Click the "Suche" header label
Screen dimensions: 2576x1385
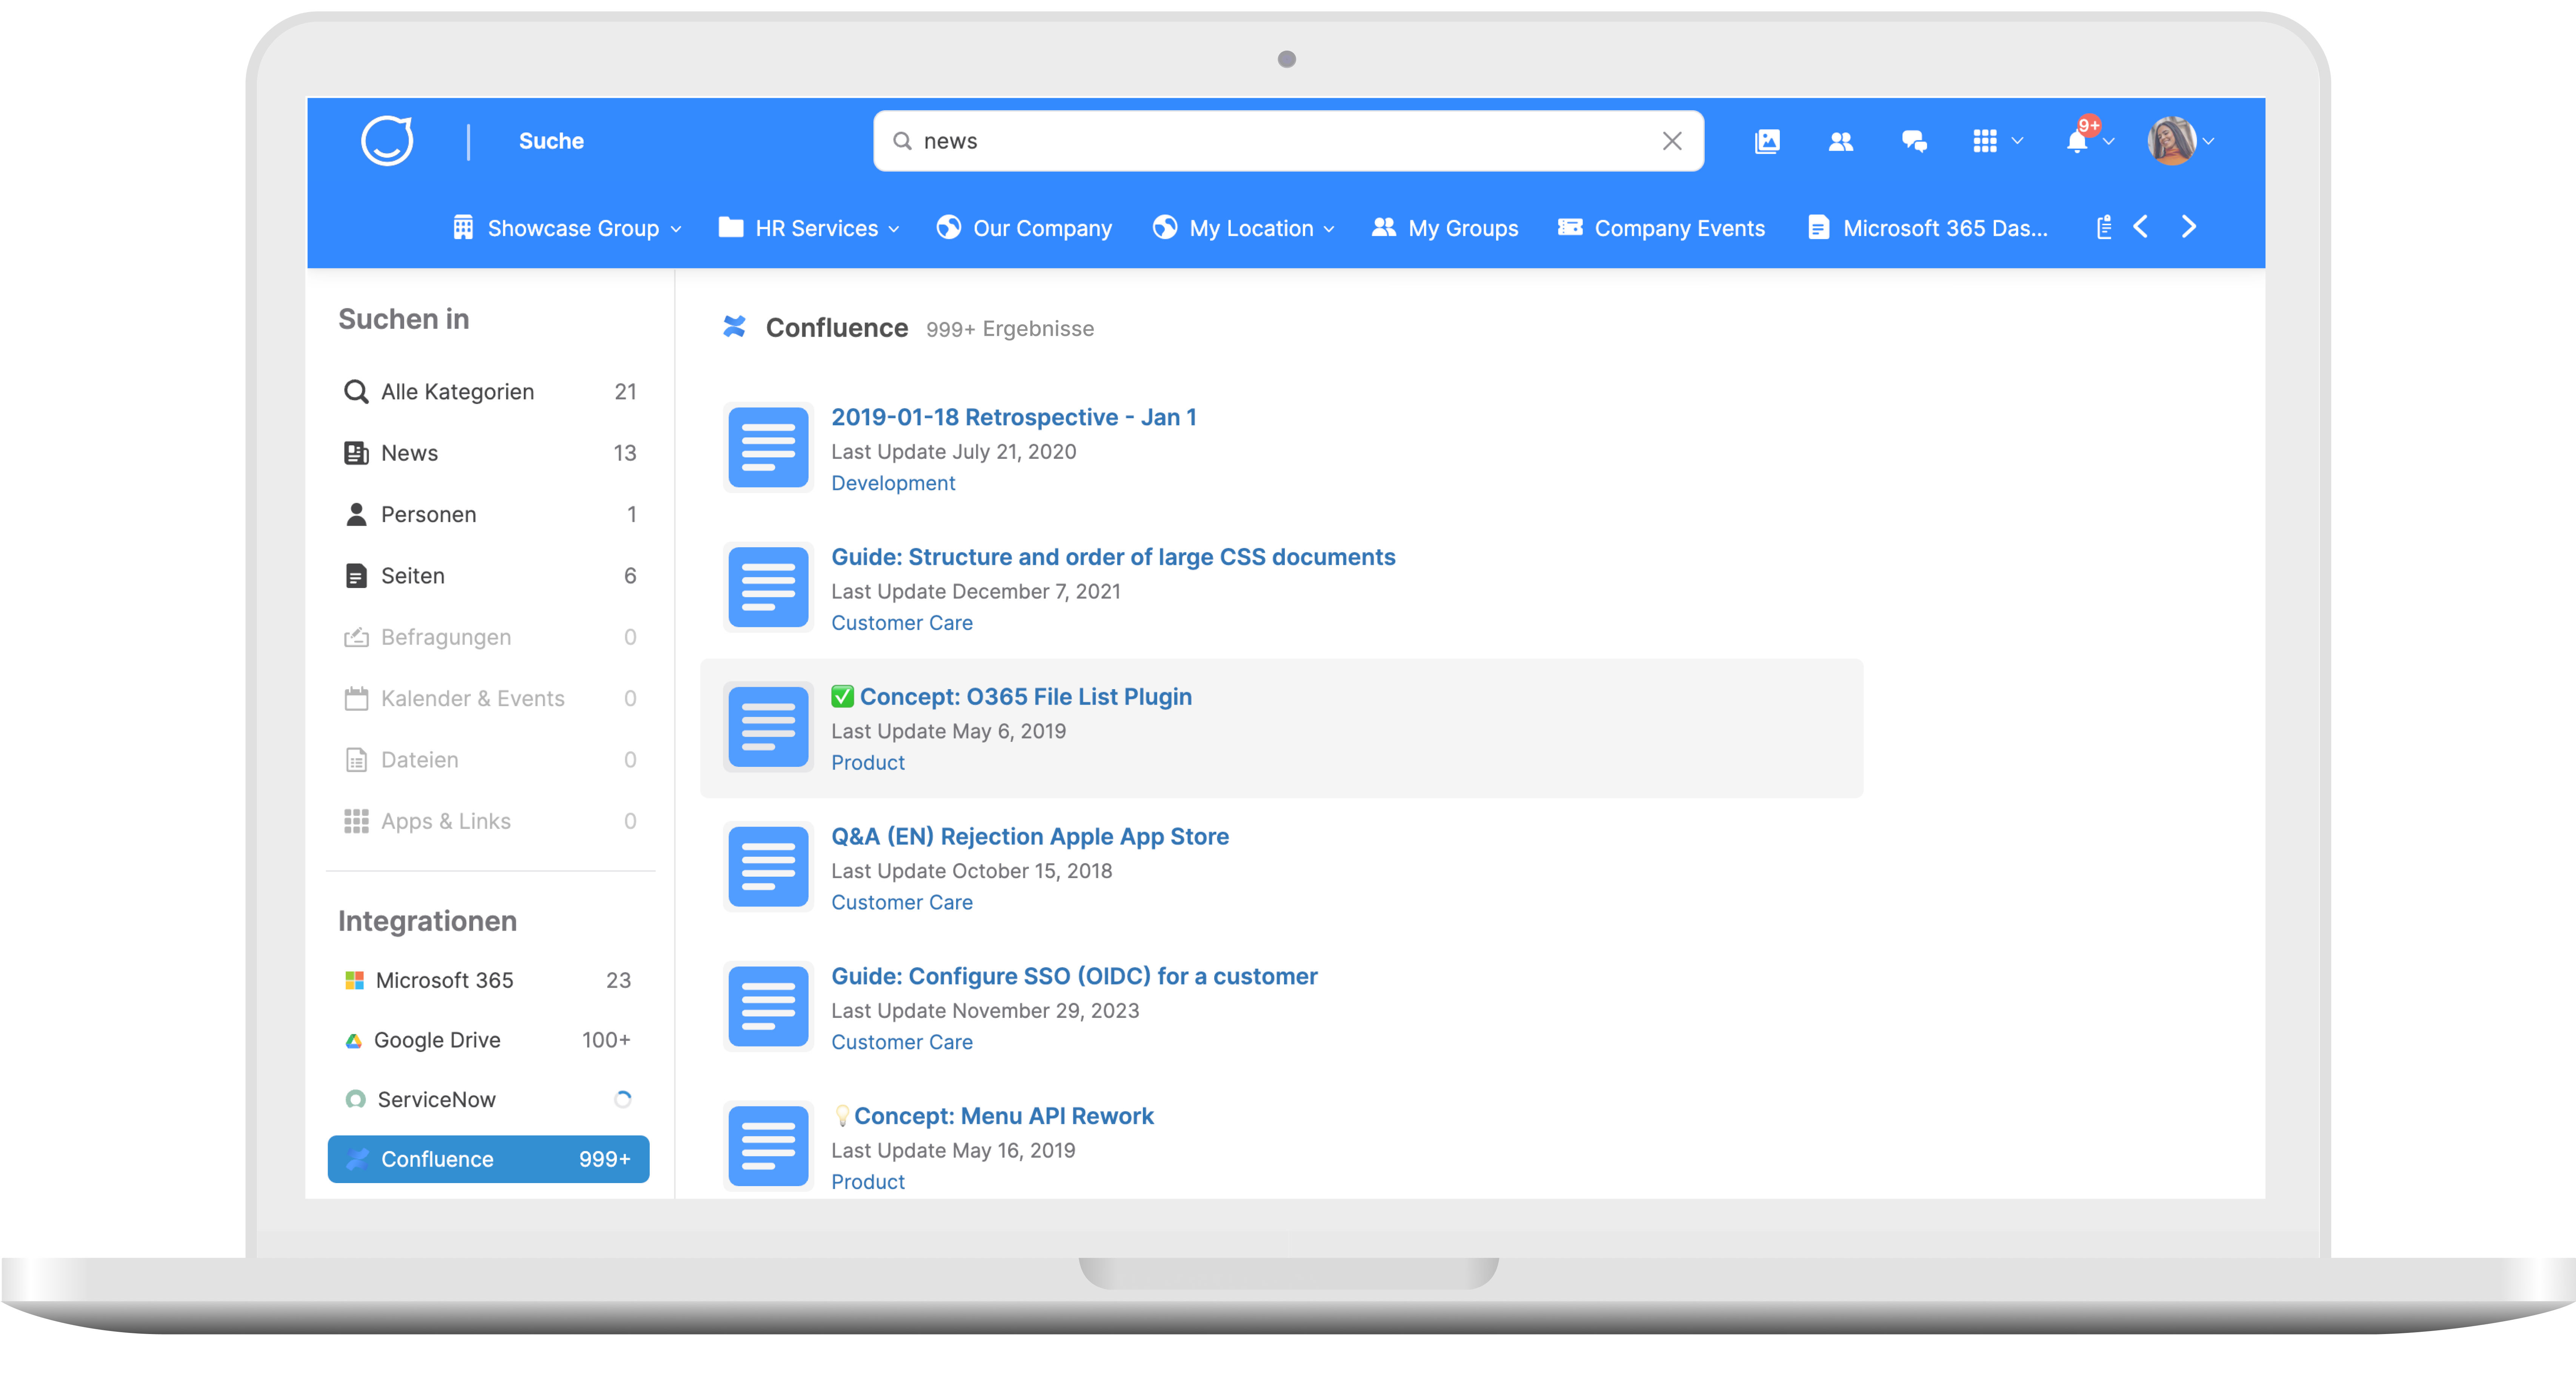551,141
